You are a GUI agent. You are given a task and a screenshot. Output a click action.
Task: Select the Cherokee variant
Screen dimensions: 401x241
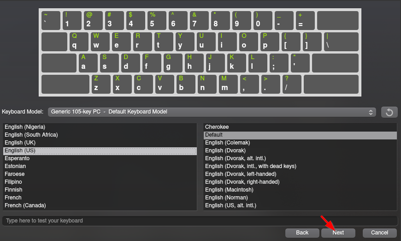(300, 127)
